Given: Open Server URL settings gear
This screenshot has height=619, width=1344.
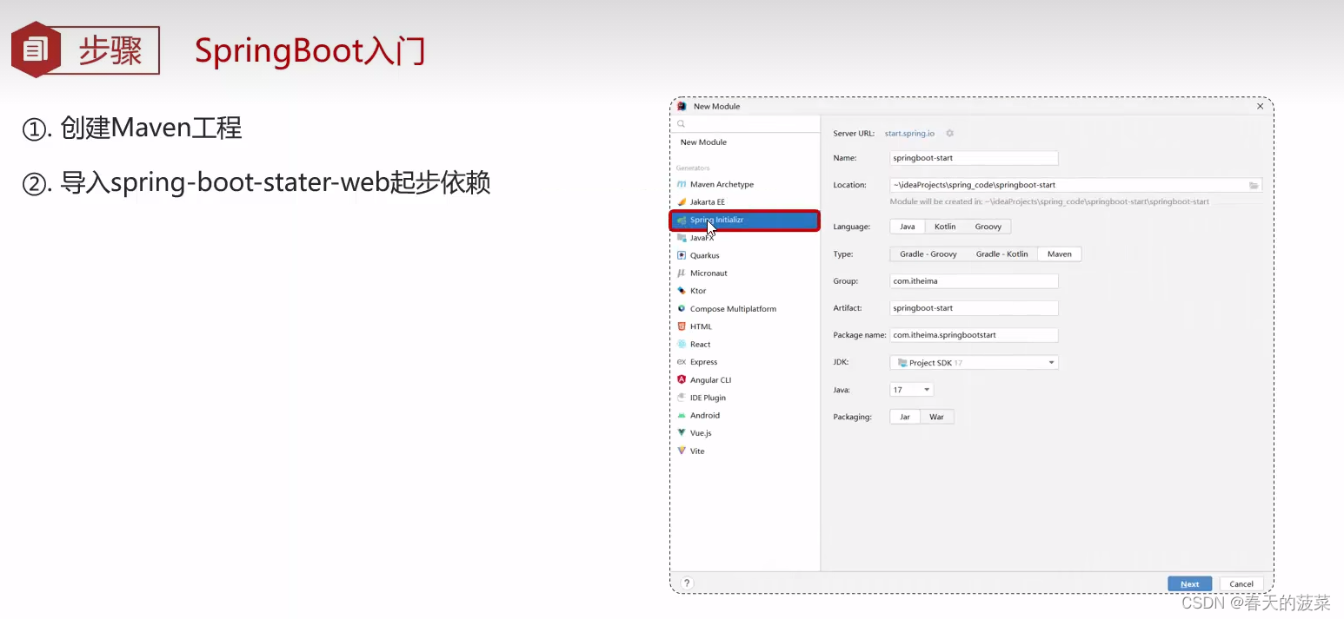Looking at the screenshot, I should coord(949,133).
